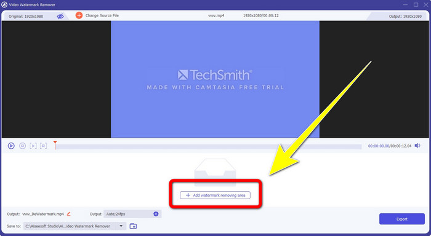Viewport: 431px width, 236px height.
Task: Click the Export button
Action: pyautogui.click(x=402, y=219)
